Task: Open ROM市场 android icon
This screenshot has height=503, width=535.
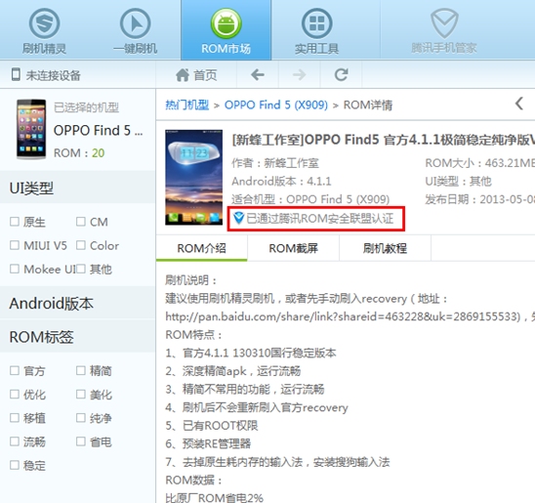Action: click(226, 23)
